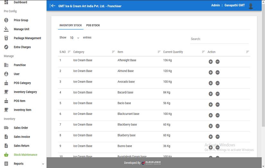Click the 136 Kg quantity cell
265x168 pixels.
pyautogui.click(x=167, y=60)
